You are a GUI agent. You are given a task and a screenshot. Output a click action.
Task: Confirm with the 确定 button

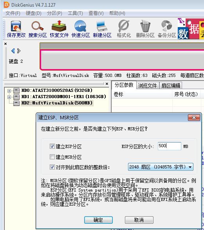point(98,220)
